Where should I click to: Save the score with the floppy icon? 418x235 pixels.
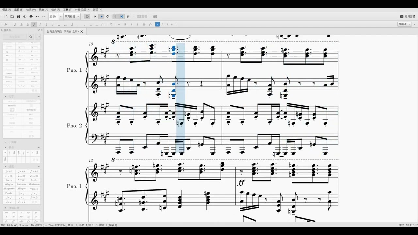click(x=18, y=16)
